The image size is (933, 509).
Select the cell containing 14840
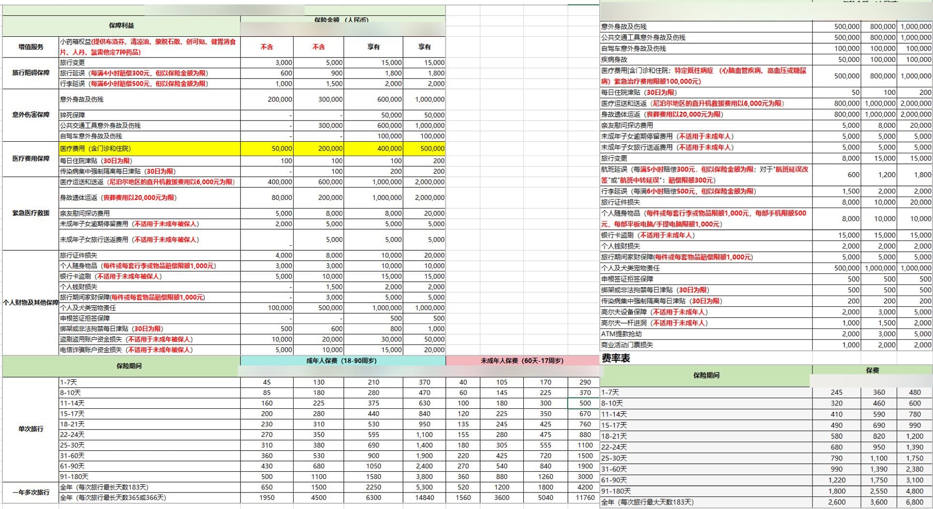pyautogui.click(x=424, y=497)
